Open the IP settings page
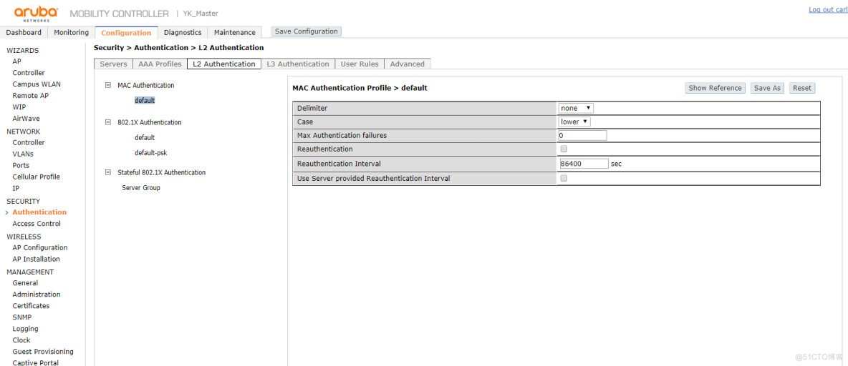848x366 pixels. (x=16, y=189)
